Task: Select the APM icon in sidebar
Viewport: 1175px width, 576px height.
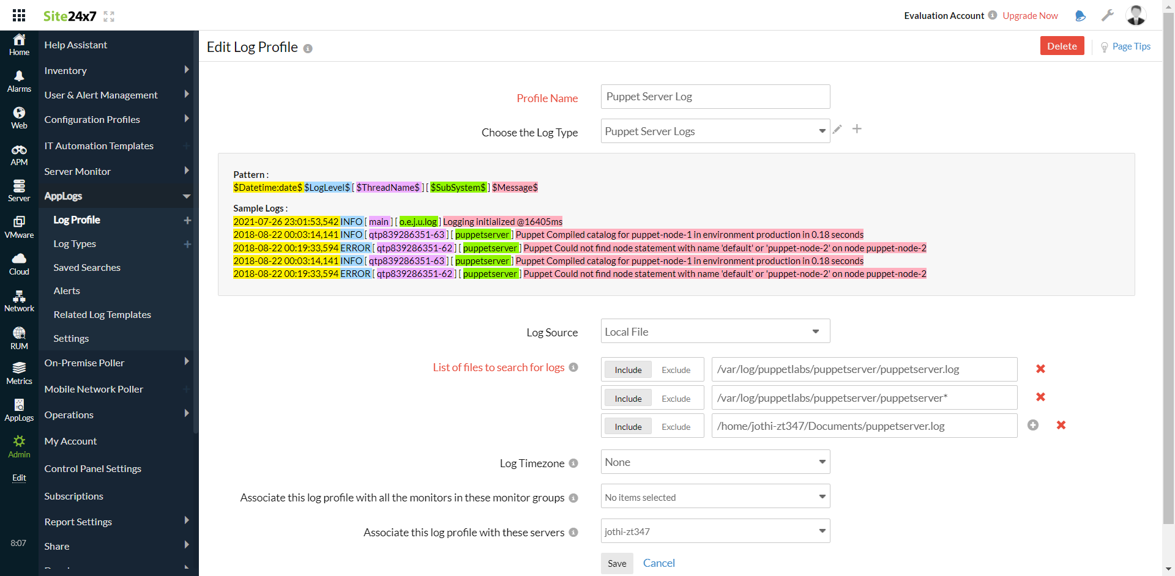Action: 18,153
